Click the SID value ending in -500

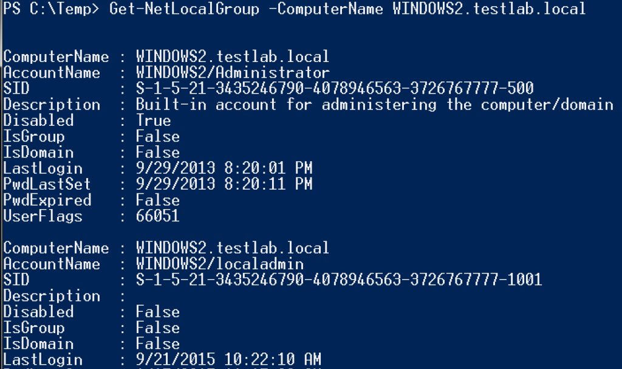tap(335, 89)
